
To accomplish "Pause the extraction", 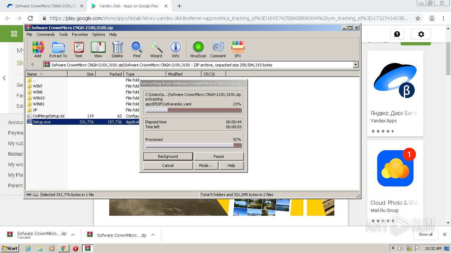I will [x=219, y=156].
